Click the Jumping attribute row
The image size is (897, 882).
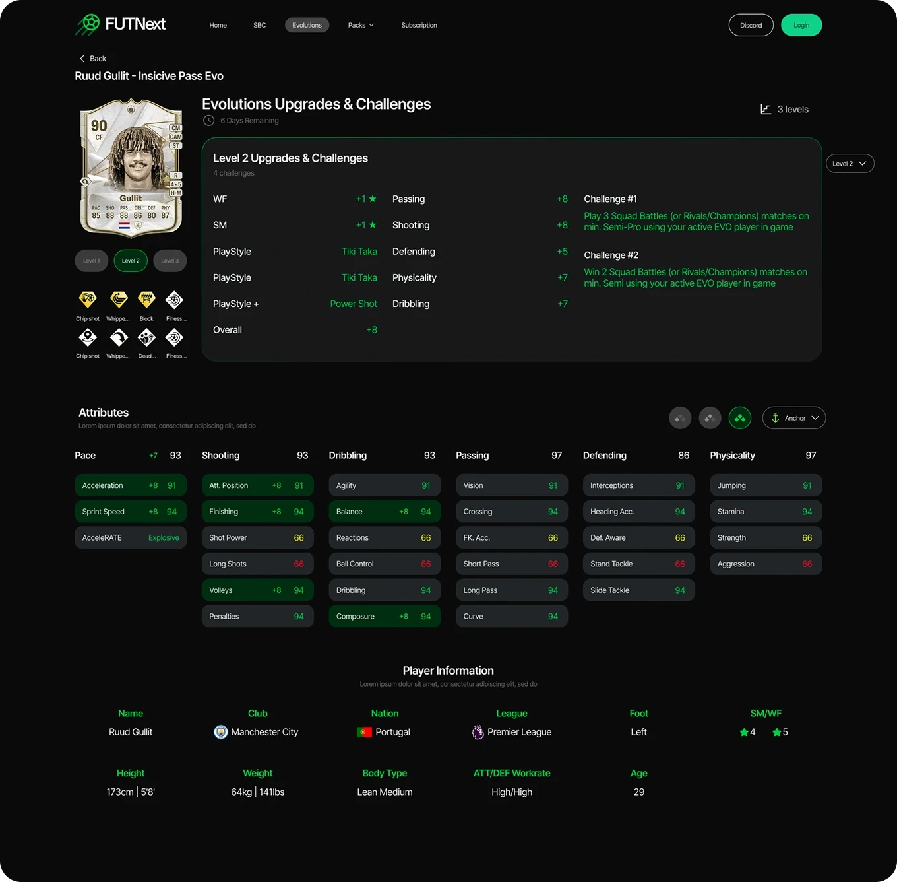[x=766, y=485]
